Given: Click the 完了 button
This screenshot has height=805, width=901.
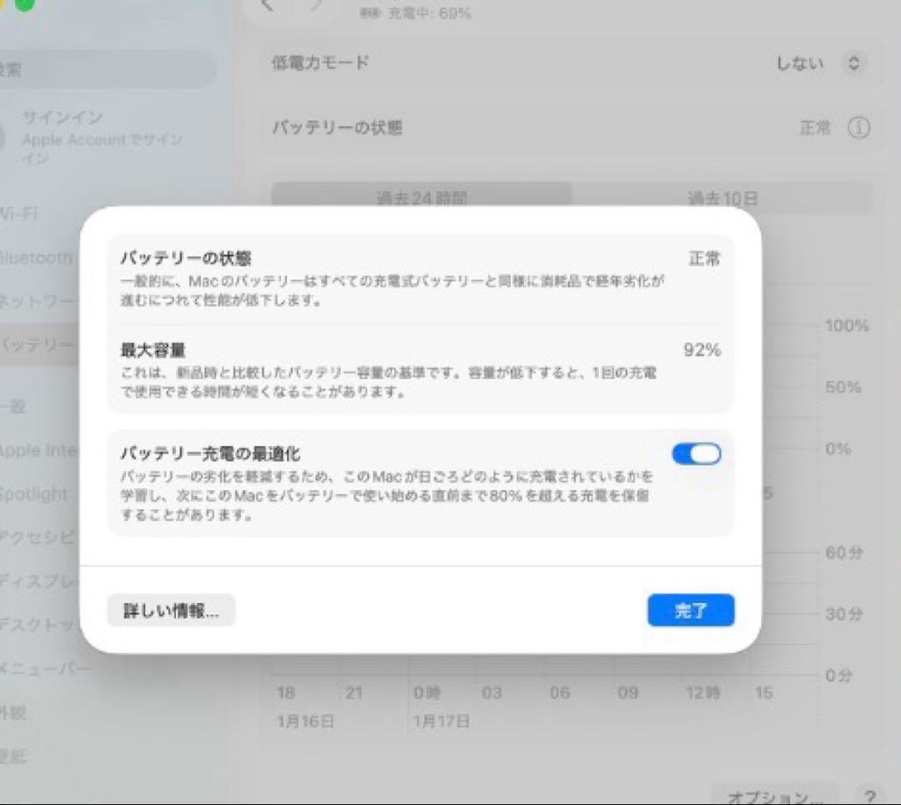Looking at the screenshot, I should (x=691, y=610).
